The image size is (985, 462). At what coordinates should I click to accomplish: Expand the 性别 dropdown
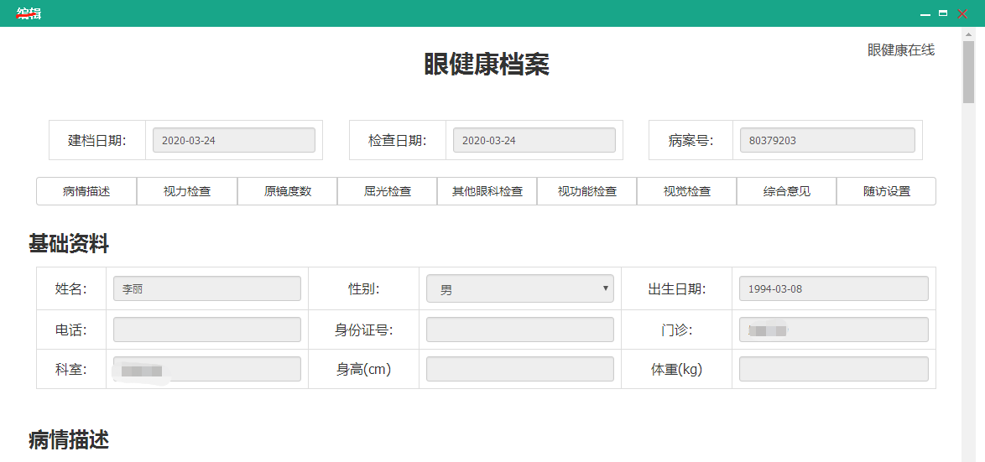[x=520, y=288]
